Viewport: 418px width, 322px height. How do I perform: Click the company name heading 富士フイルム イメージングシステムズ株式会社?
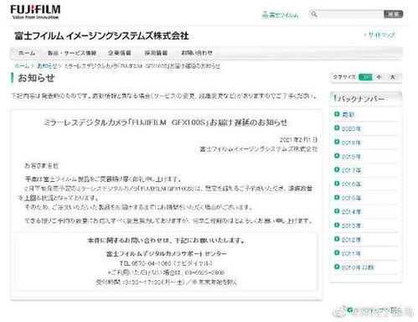[x=101, y=36]
